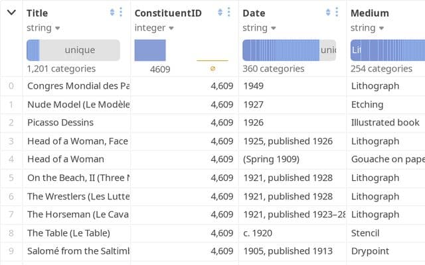Select the Medium column header

[x=370, y=13]
